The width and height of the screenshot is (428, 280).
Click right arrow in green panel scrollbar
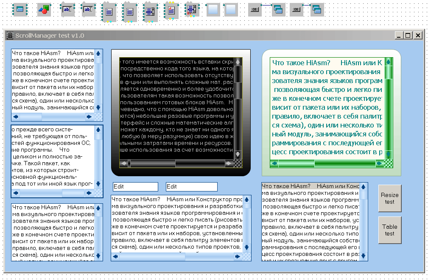pos(379,164)
